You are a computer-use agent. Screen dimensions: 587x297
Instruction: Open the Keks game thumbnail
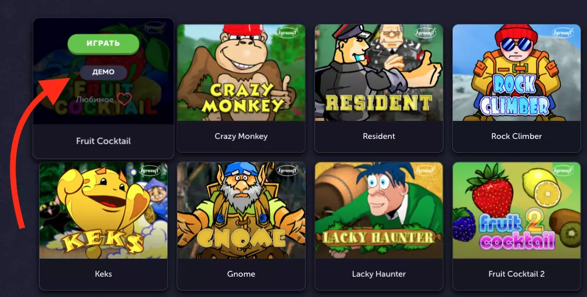click(103, 210)
